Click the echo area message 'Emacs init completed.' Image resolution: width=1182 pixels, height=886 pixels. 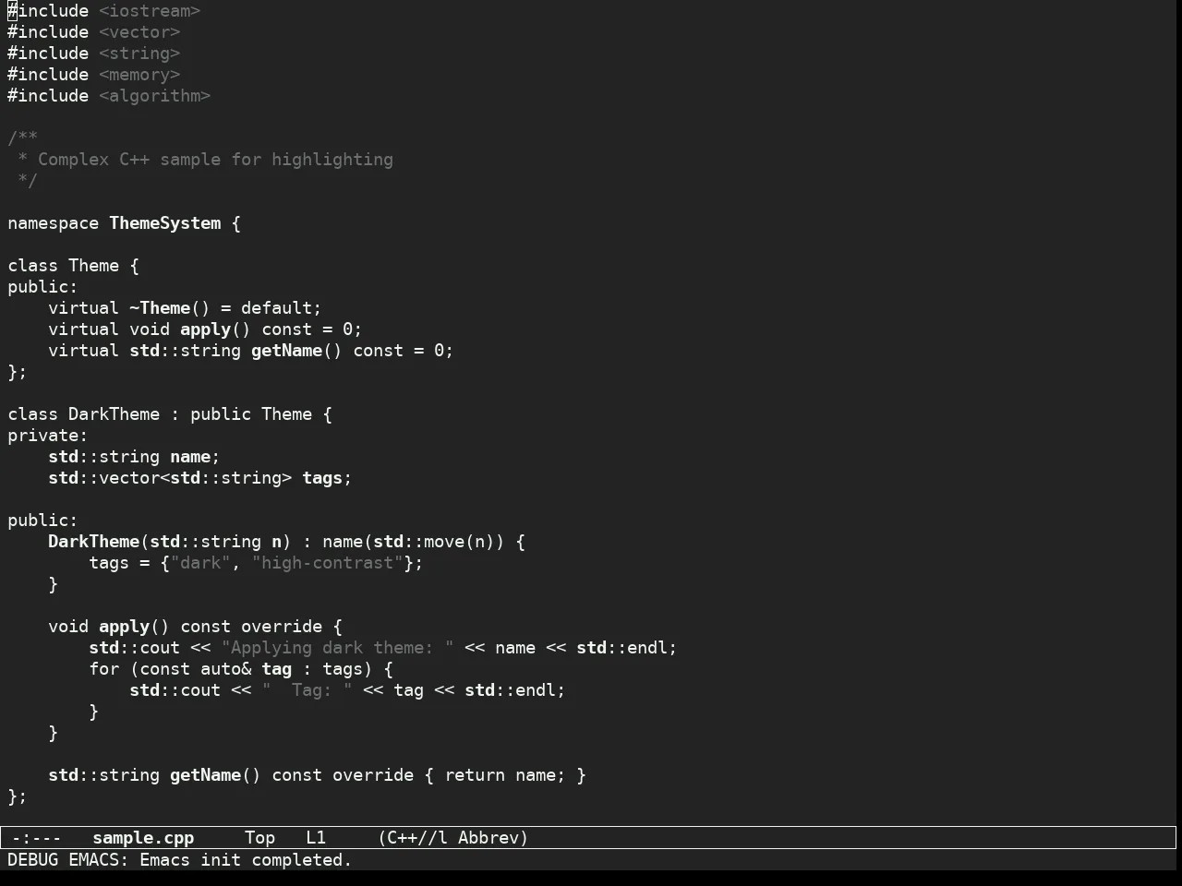(246, 860)
